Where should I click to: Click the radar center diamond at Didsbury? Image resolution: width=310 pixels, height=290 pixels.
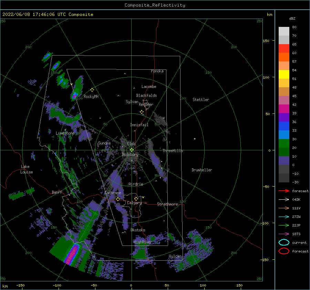pos(132,150)
